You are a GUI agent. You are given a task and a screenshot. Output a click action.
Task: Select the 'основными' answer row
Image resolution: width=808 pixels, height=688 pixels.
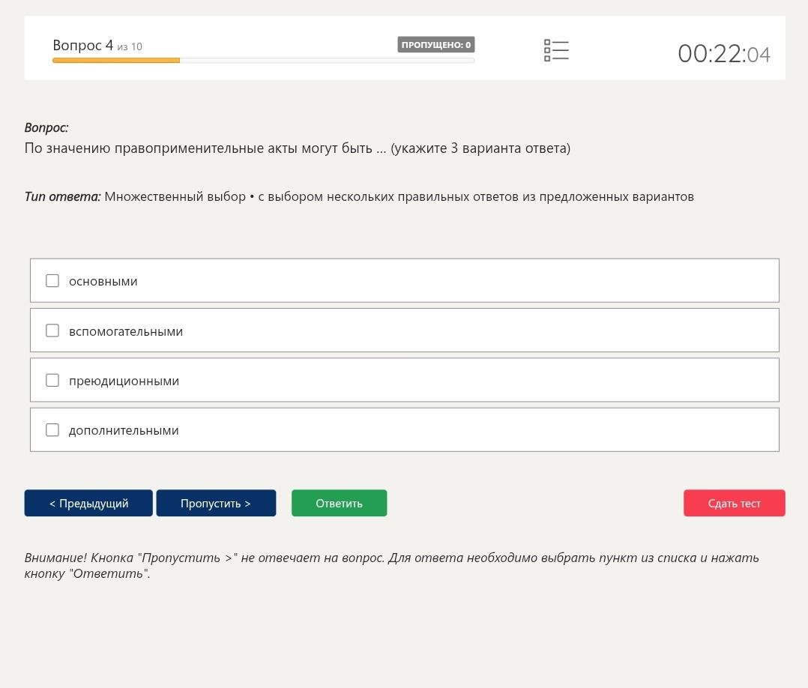click(x=405, y=280)
